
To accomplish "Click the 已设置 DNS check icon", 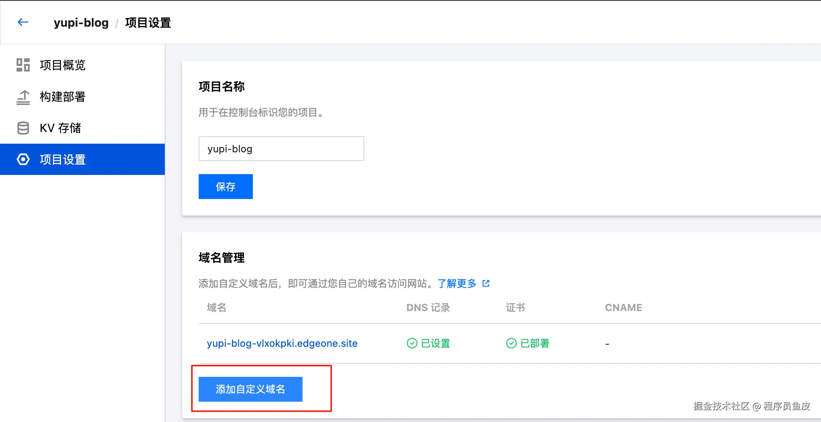I will pyautogui.click(x=412, y=343).
